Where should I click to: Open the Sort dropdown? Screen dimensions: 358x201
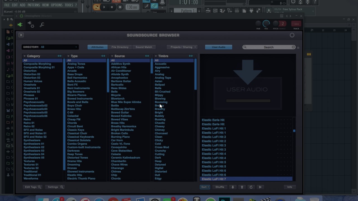click(x=205, y=187)
